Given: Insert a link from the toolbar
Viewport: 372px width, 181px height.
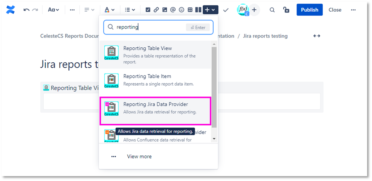Looking at the screenshot, I should [x=156, y=10].
